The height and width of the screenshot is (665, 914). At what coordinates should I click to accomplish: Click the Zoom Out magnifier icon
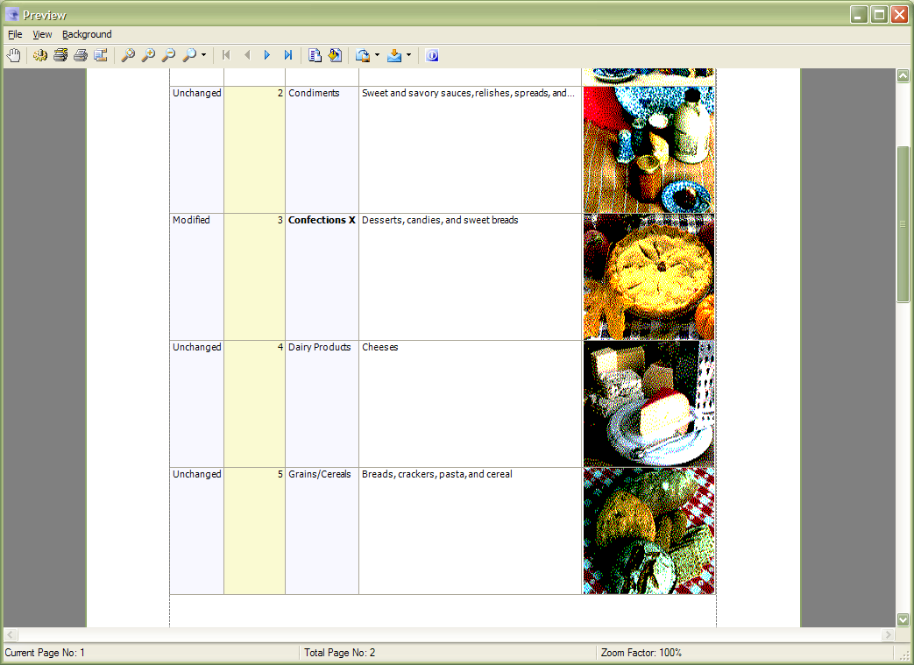[x=168, y=55]
